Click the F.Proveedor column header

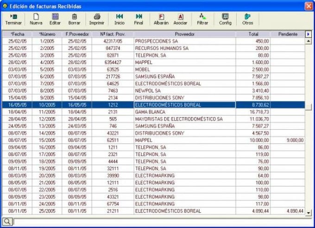[x=77, y=34]
